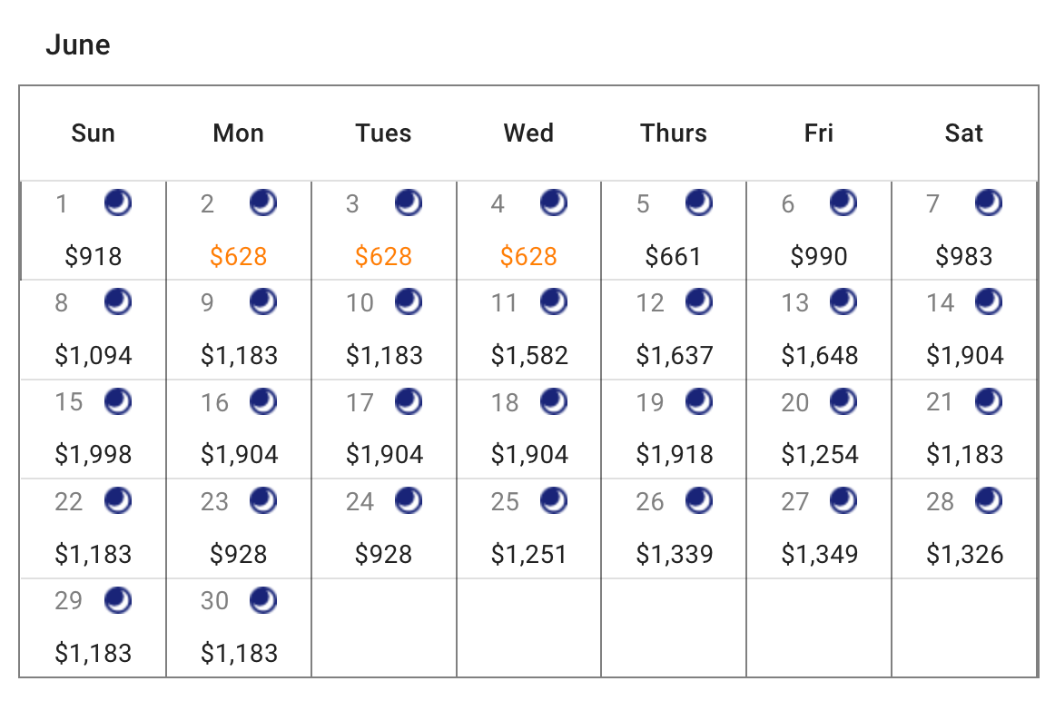The height and width of the screenshot is (701, 1055).
Task: Click the Sat column header
Action: [x=963, y=133]
